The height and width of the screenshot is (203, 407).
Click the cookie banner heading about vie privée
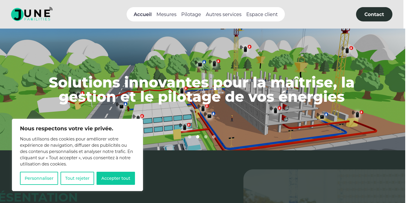pyautogui.click(x=66, y=129)
